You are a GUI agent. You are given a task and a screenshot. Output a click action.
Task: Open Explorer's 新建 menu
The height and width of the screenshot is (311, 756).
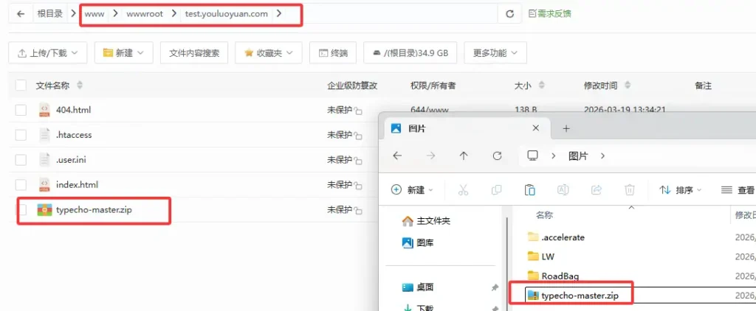coord(412,190)
